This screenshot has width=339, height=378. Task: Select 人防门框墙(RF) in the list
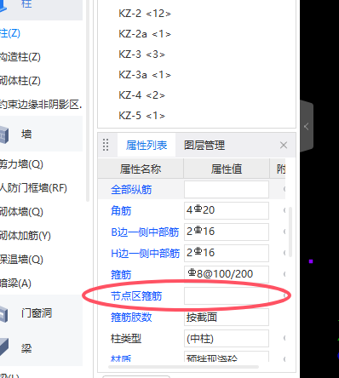click(33, 188)
